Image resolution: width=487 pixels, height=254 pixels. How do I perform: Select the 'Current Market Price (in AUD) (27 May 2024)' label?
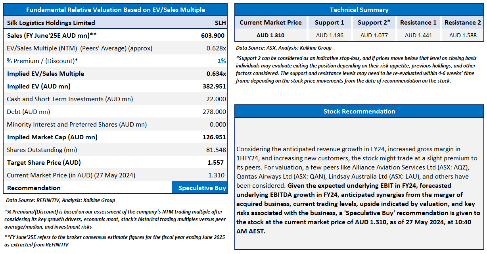pyautogui.click(x=71, y=175)
